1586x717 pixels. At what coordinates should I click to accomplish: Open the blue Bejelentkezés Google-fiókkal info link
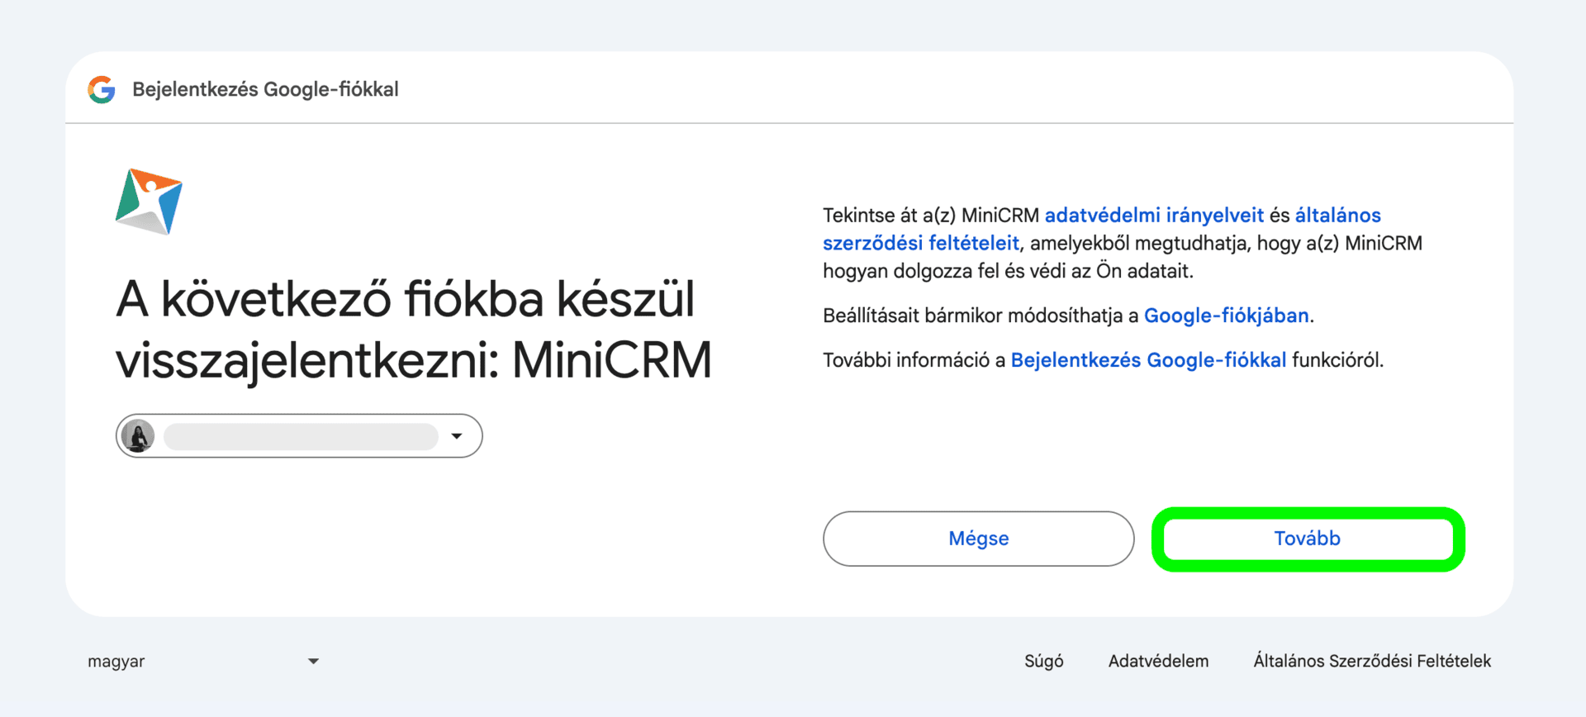pyautogui.click(x=1147, y=360)
